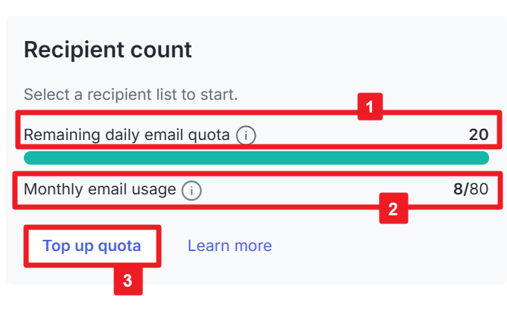Click the 80 monthly limit number
Screen dimensions: 507x330
pos(479,189)
